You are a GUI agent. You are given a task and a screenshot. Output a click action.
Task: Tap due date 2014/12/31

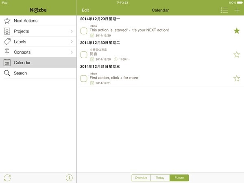(x=103, y=83)
